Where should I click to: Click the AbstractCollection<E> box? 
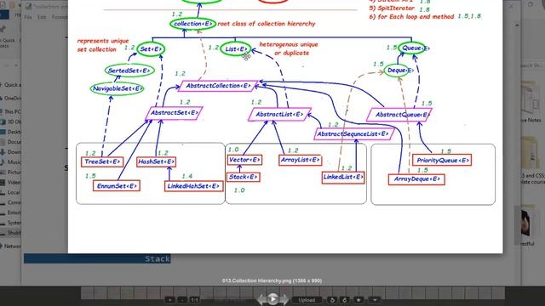click(x=218, y=86)
